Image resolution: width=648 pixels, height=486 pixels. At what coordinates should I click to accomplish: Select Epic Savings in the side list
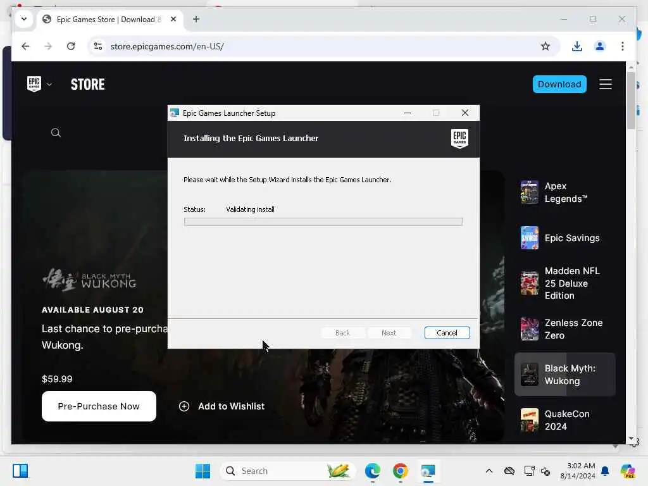coord(564,238)
